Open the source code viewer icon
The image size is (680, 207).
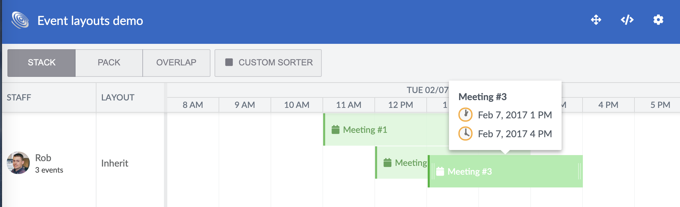click(627, 20)
